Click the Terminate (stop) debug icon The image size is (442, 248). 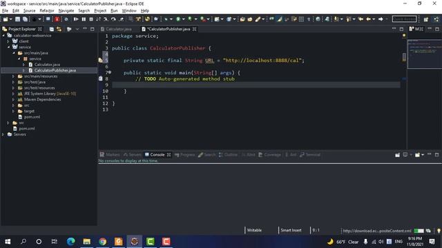click(91, 19)
